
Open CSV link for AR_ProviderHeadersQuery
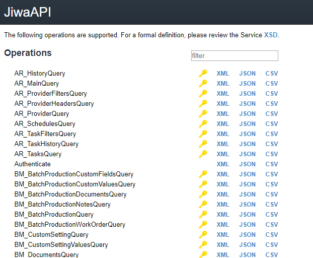coord(271,103)
